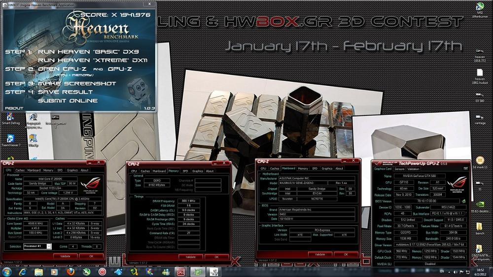Switch to Validation tab in GPU-Z
The image size is (493, 277).
click(x=413, y=169)
